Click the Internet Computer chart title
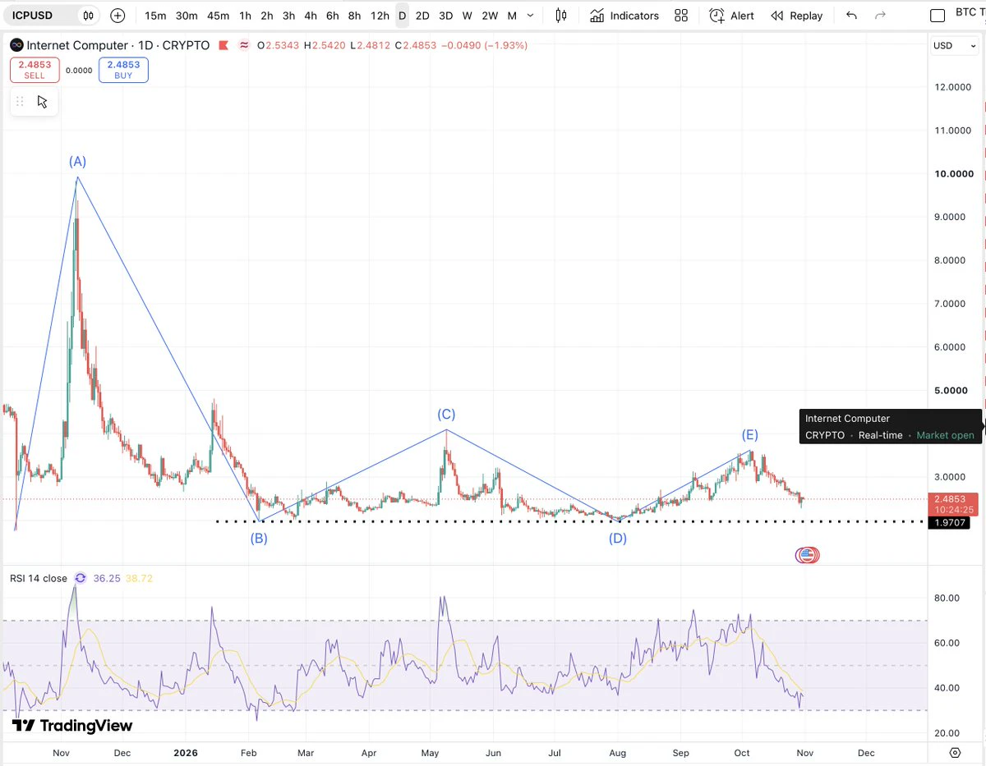This screenshot has width=986, height=766. (x=77, y=45)
